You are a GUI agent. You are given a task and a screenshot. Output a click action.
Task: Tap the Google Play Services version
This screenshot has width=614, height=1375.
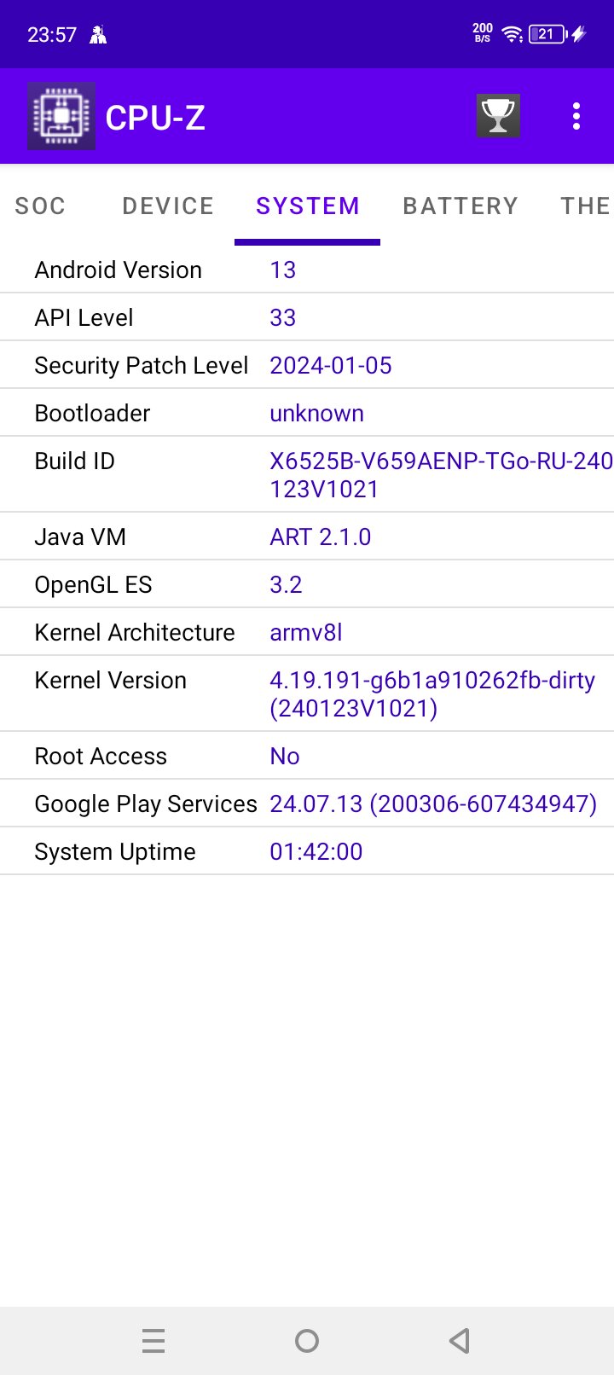[x=433, y=804]
